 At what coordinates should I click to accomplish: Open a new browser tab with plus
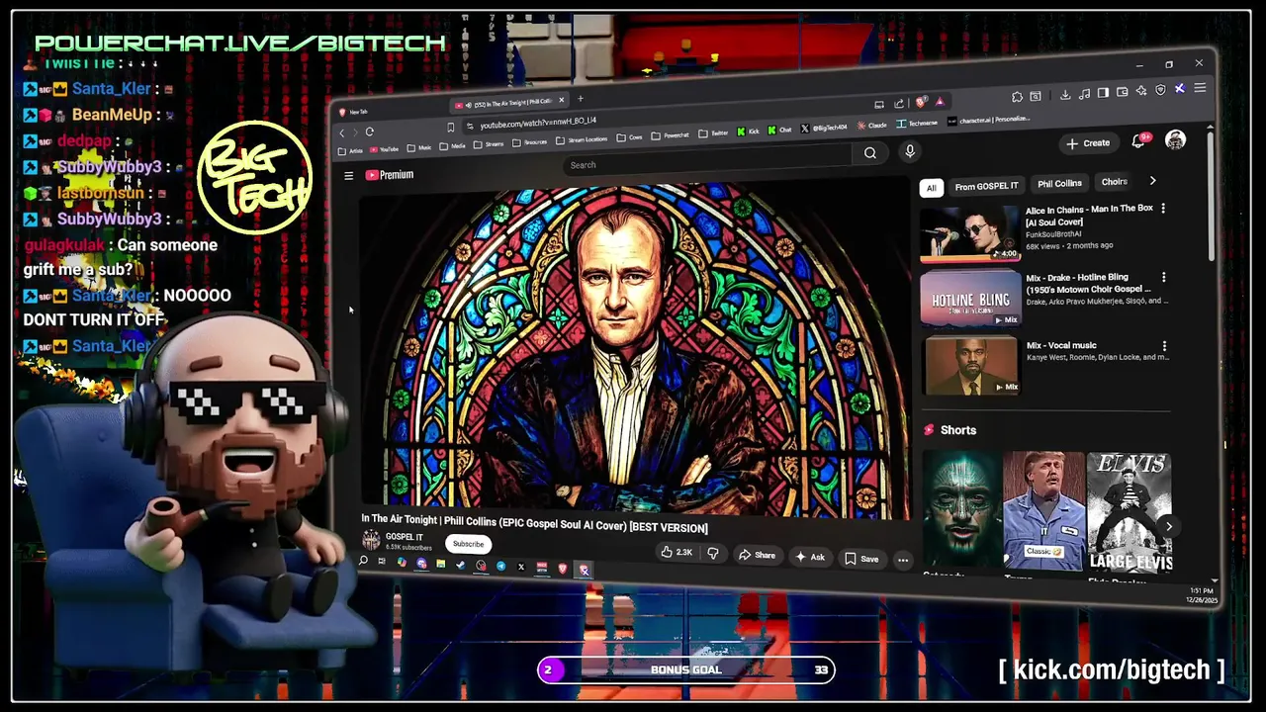point(580,99)
